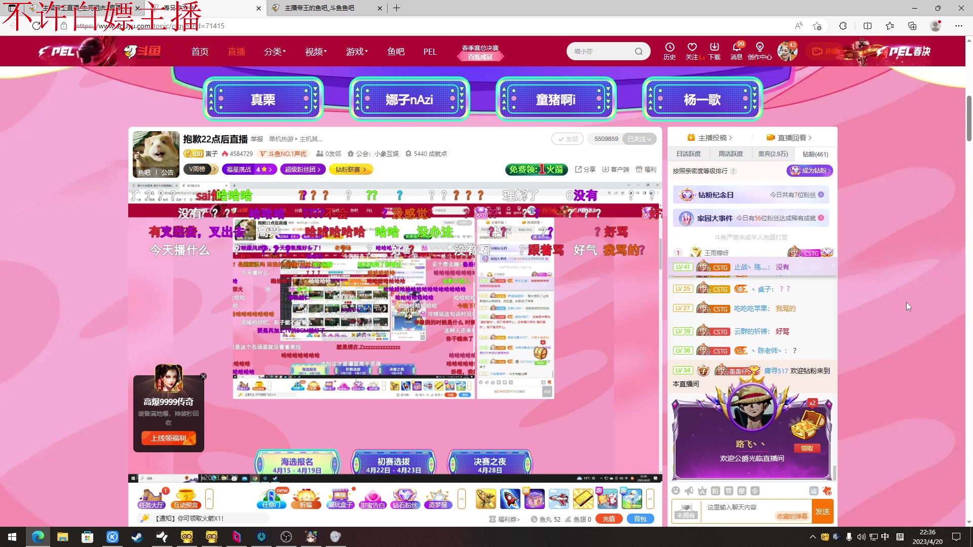Open Steam from the Windows taskbar
The width and height of the screenshot is (973, 547).
tap(137, 537)
